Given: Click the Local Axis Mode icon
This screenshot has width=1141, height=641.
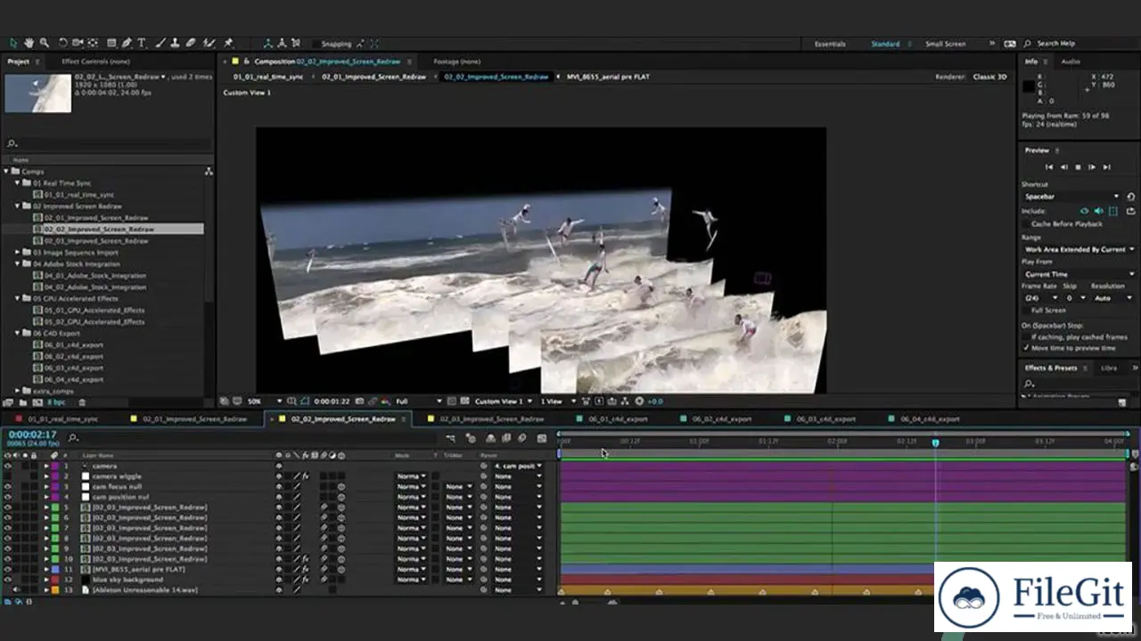Looking at the screenshot, I should click(x=268, y=43).
